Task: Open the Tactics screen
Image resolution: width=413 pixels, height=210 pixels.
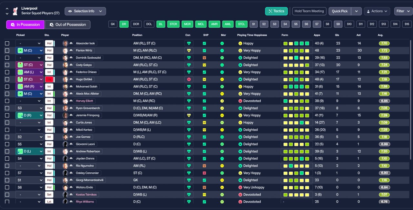Action: click(277, 11)
